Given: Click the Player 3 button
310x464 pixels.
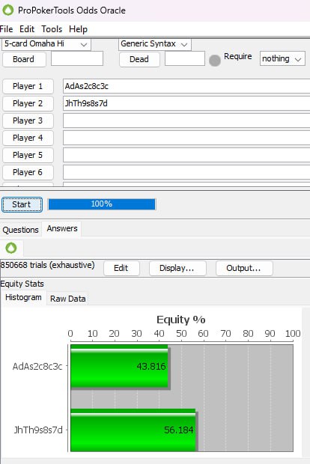Looking at the screenshot, I should pyautogui.click(x=28, y=120).
